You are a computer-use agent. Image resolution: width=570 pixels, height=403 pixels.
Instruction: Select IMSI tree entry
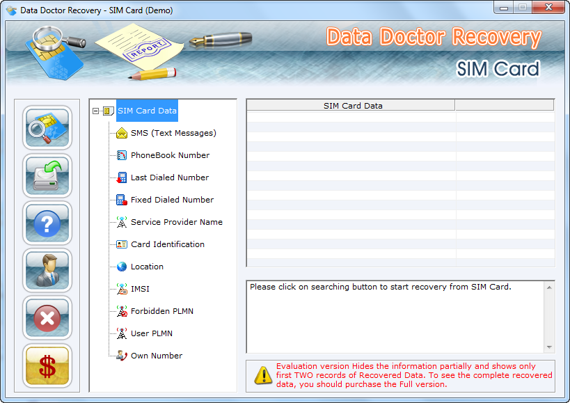pyautogui.click(x=140, y=289)
